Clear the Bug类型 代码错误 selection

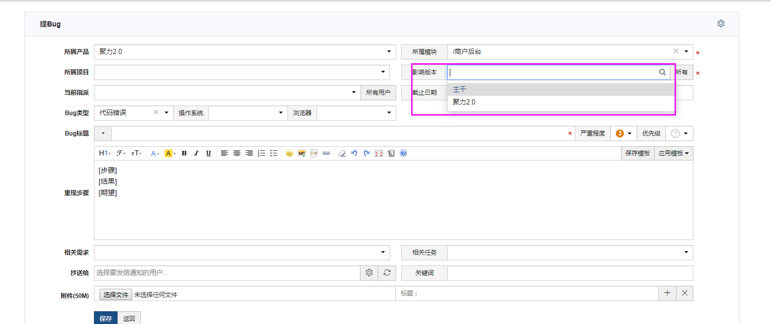point(157,112)
